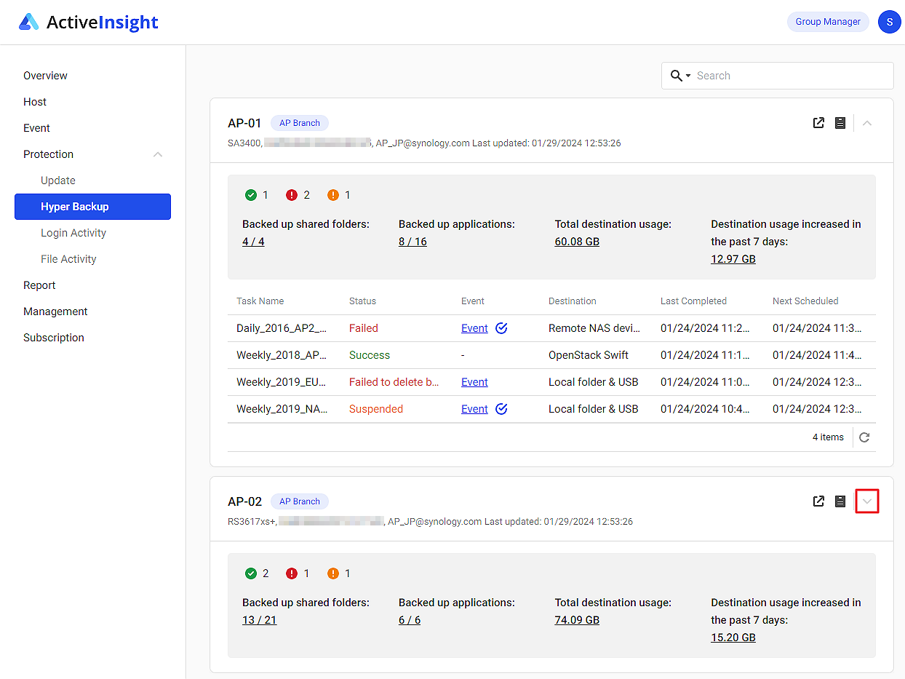The width and height of the screenshot is (905, 679).
Task: Click the 60.08 GB destination usage link
Action: (x=577, y=241)
